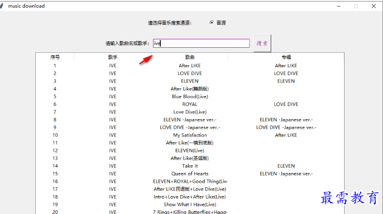Screen dimensions: 383x214
Task: Select song 'Blue Blood(Live)'
Action: 190,96
